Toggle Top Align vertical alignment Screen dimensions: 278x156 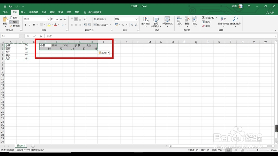click(x=72, y=19)
